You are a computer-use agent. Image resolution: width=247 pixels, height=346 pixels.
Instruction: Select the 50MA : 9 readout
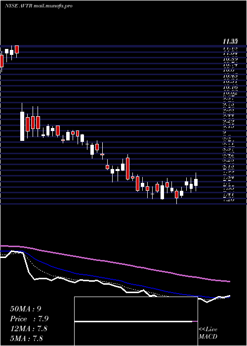pyautogui.click(x=26, y=309)
